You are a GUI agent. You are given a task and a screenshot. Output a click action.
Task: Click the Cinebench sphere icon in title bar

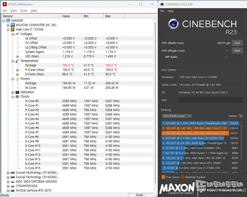pyautogui.click(x=162, y=4)
